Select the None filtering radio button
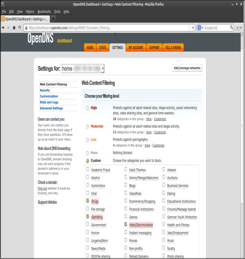 coord(87,153)
